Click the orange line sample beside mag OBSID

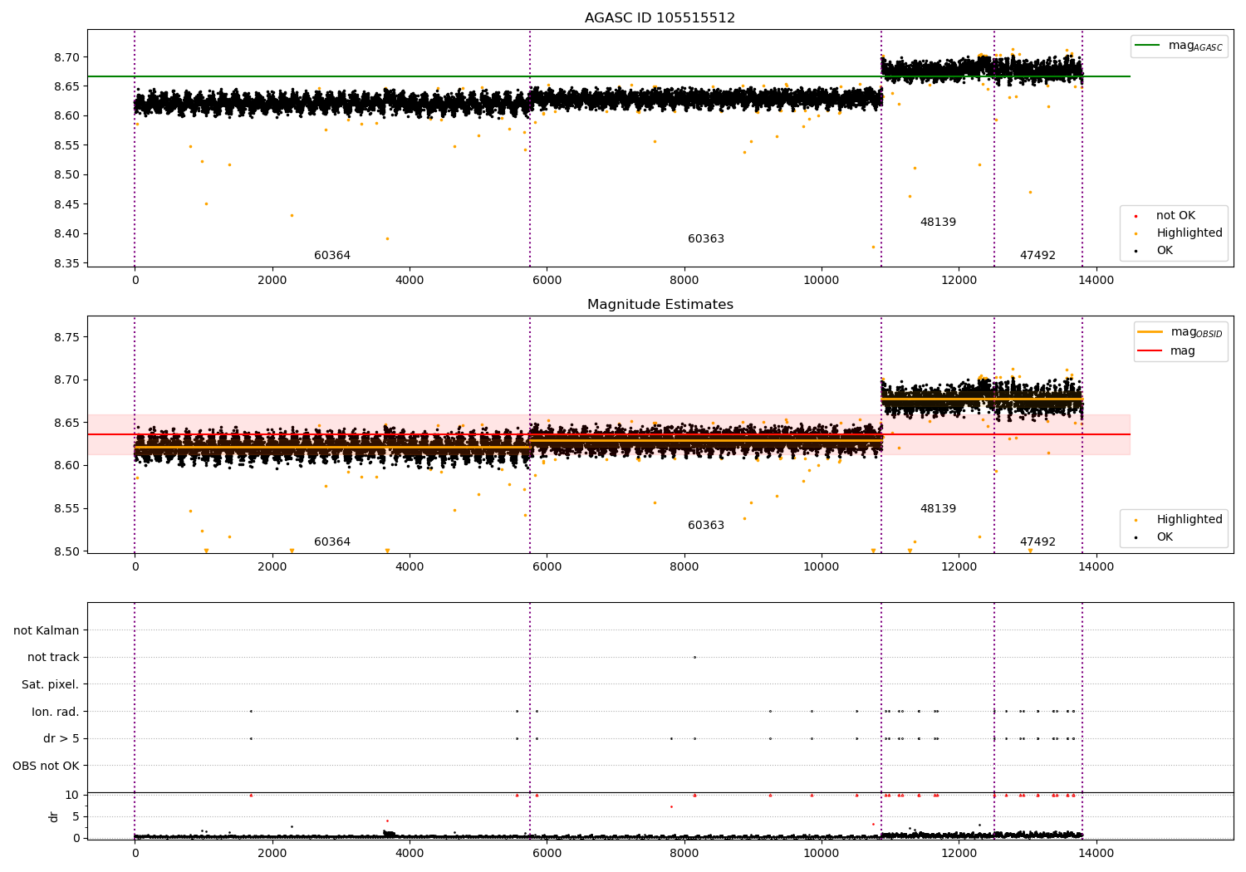(x=1150, y=332)
